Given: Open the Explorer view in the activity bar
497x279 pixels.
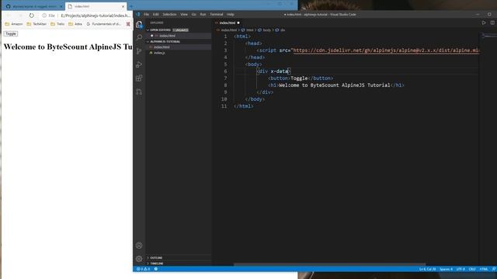Looking at the screenshot, I should tap(139, 24).
